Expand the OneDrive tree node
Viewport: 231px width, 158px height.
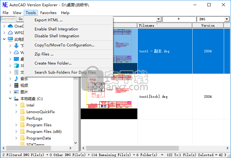click(x=4, y=26)
